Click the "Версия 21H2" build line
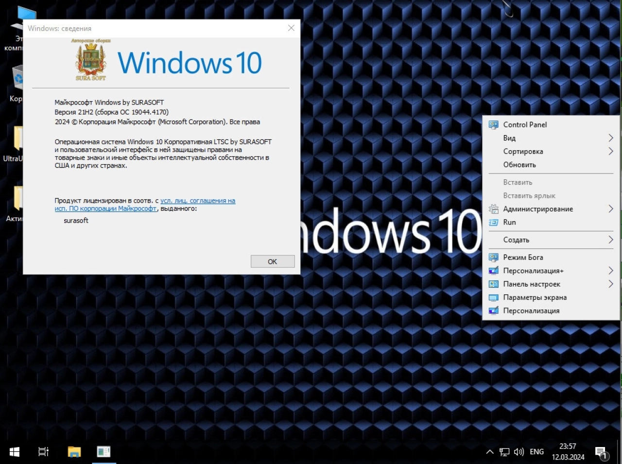The height and width of the screenshot is (464, 622). 112,112
